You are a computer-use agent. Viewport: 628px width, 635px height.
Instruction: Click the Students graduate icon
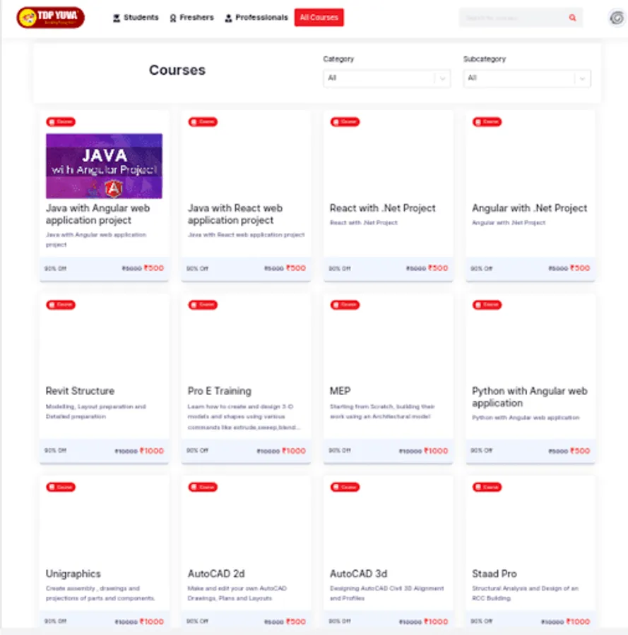coord(117,18)
